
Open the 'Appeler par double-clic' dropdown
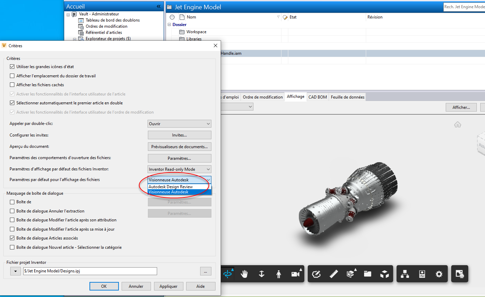[x=179, y=124]
